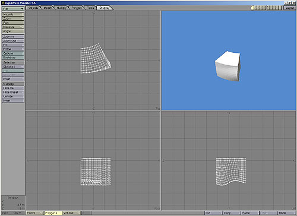Open the File dropdown menu
297x216 pixels.
(13, 9)
